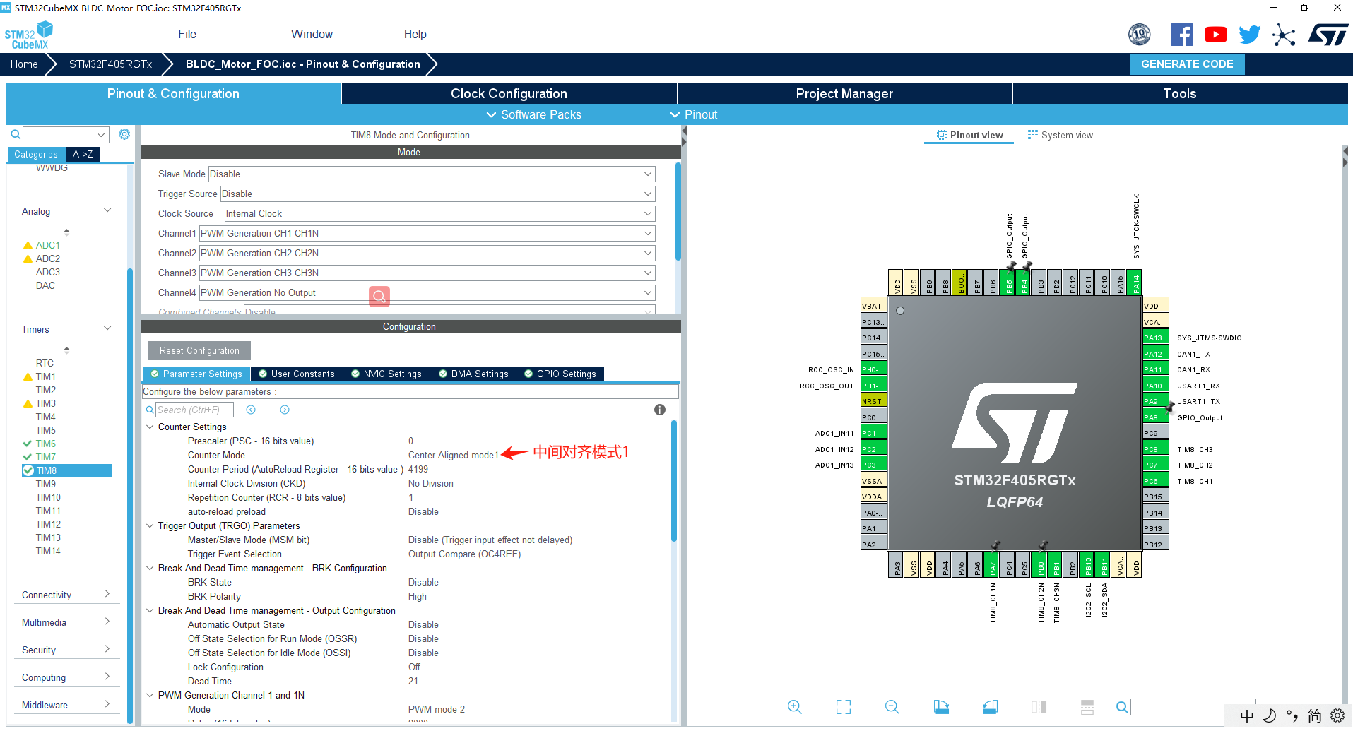Open the GPIO Settings tab
The width and height of the screenshot is (1353, 731).
click(x=560, y=374)
